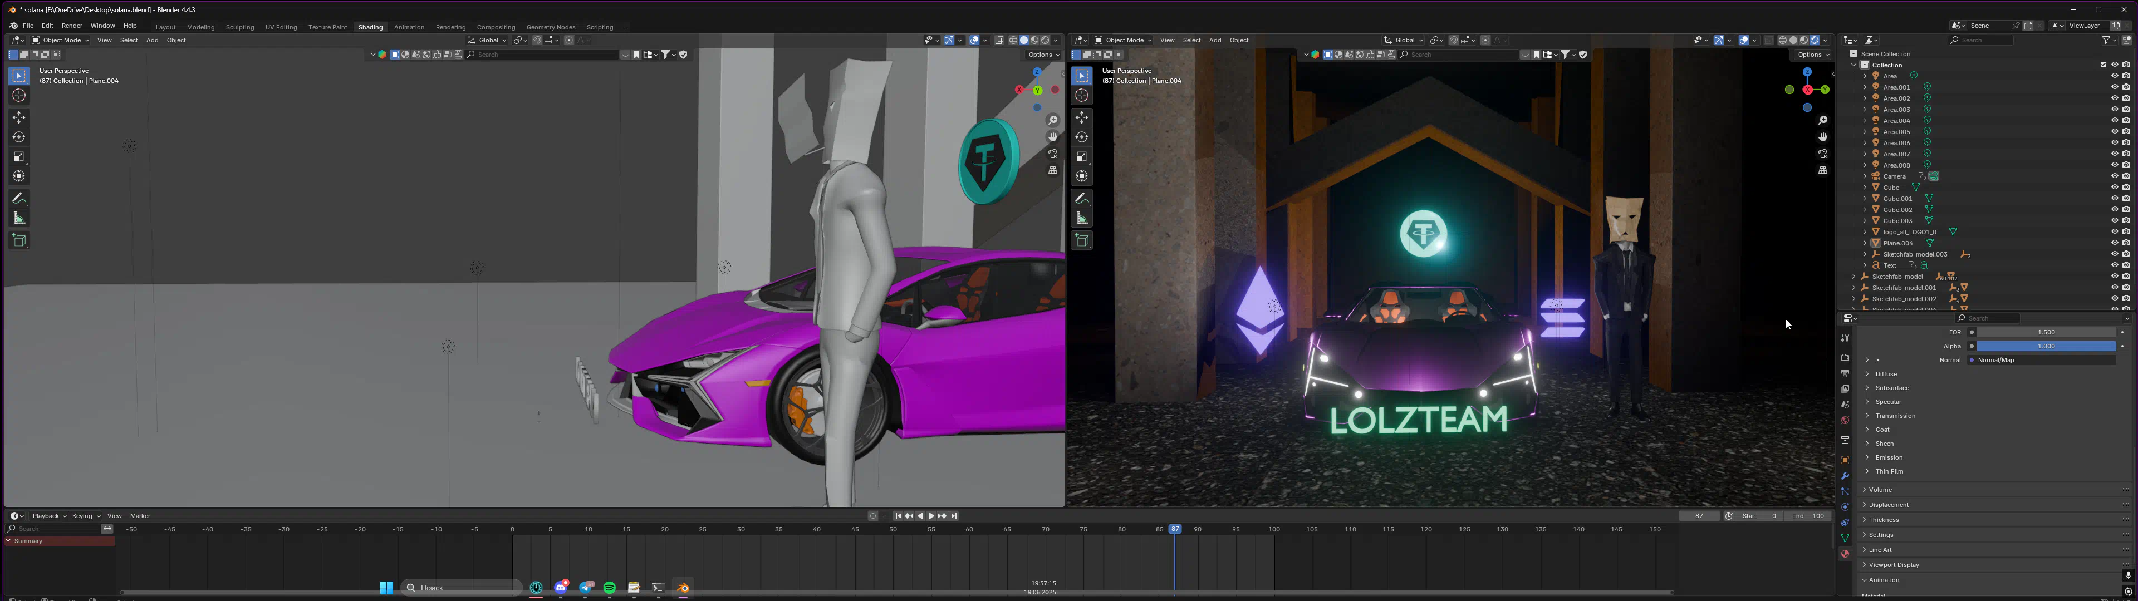Jump to the timeline start frame
The width and height of the screenshot is (2138, 601).
[x=897, y=516]
